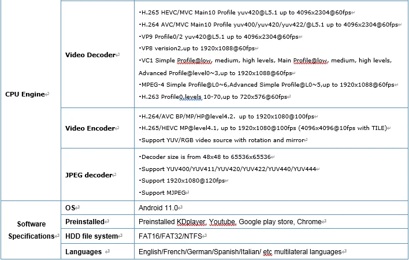Click the English/French/German/Spanish/Italian languages text
The height and width of the screenshot is (260, 409).
click(240, 252)
